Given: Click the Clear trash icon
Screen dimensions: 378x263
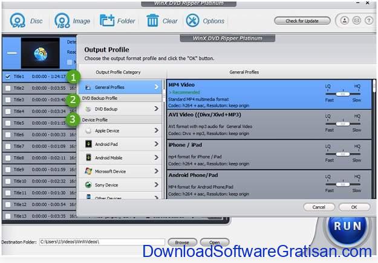Looking at the screenshot, I should (152, 21).
